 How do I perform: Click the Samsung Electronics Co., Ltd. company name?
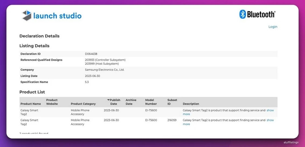tap(104, 70)
